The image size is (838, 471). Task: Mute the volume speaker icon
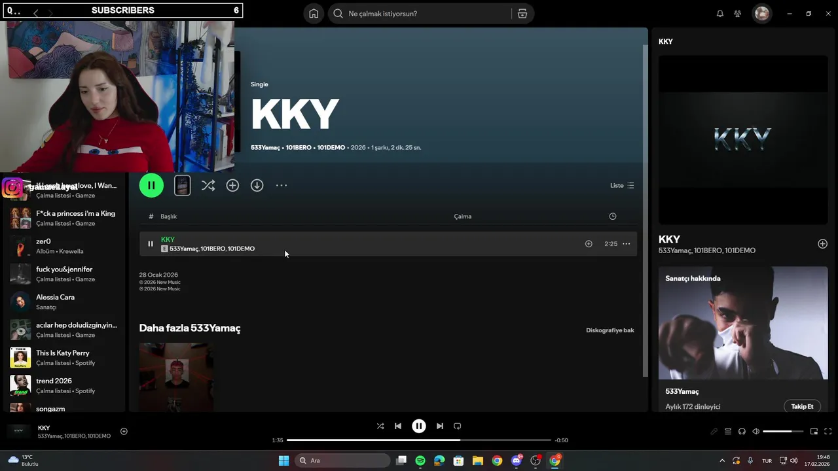[x=756, y=431]
